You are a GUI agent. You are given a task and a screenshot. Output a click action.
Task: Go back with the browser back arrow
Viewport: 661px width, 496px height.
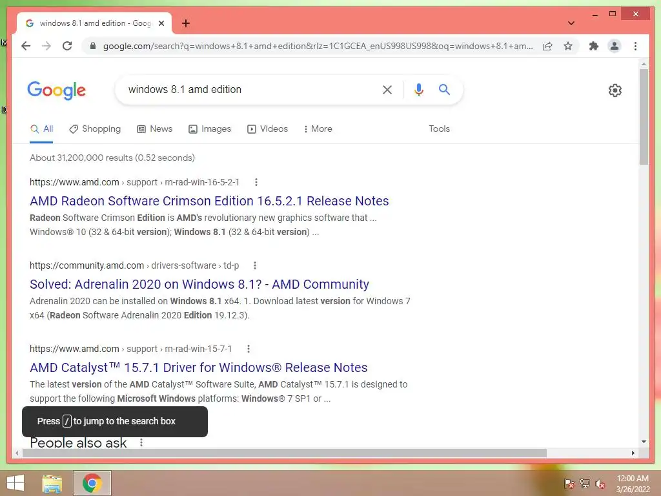[26, 46]
